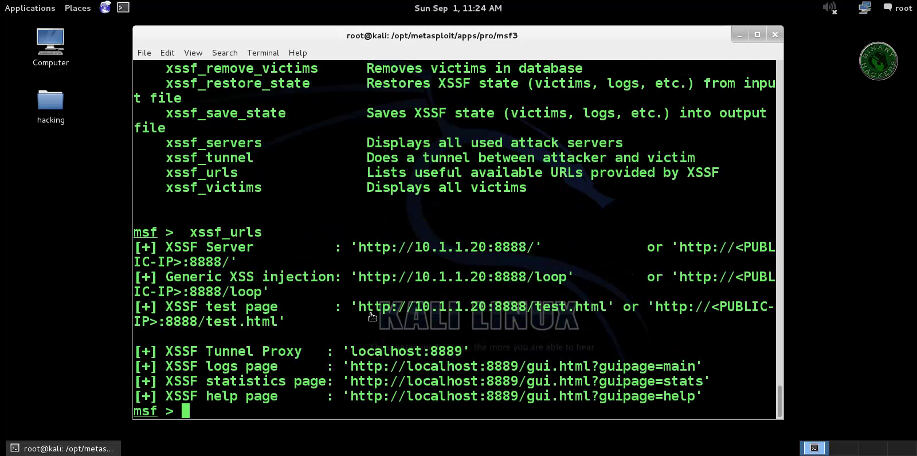
Task: Click the last msf prompt cursor
Action: 186,411
